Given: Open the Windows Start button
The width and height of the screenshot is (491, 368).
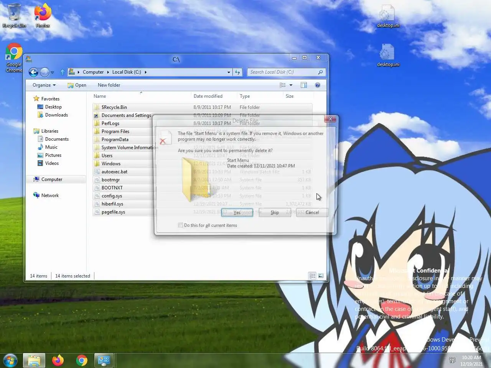Looking at the screenshot, I should point(10,360).
